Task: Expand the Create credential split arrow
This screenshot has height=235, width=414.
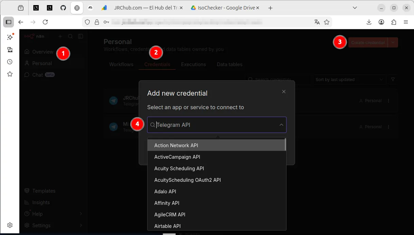Action: (393, 42)
